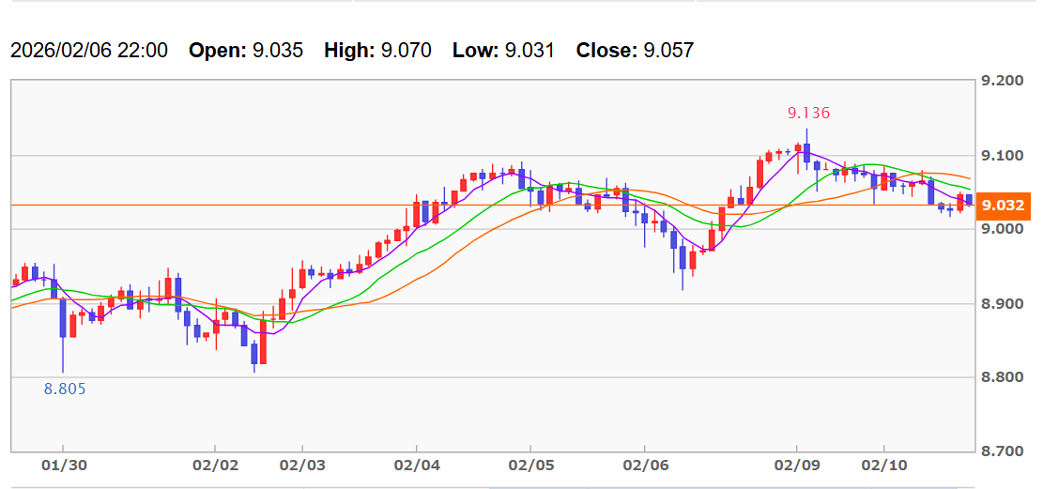Select the 02/06 date on time axis

tap(644, 465)
